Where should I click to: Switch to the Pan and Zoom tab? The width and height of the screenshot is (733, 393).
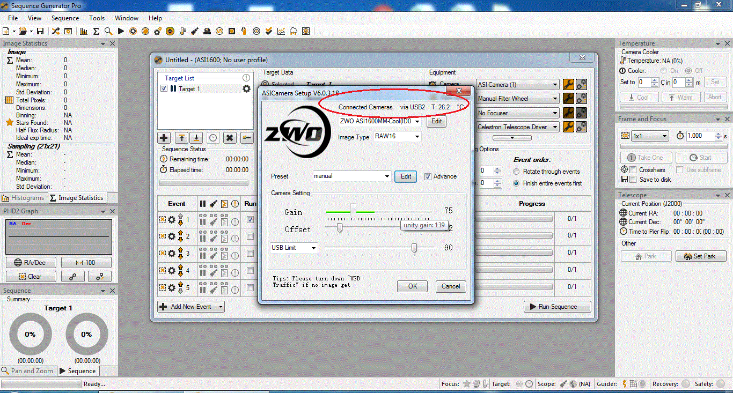[28, 370]
